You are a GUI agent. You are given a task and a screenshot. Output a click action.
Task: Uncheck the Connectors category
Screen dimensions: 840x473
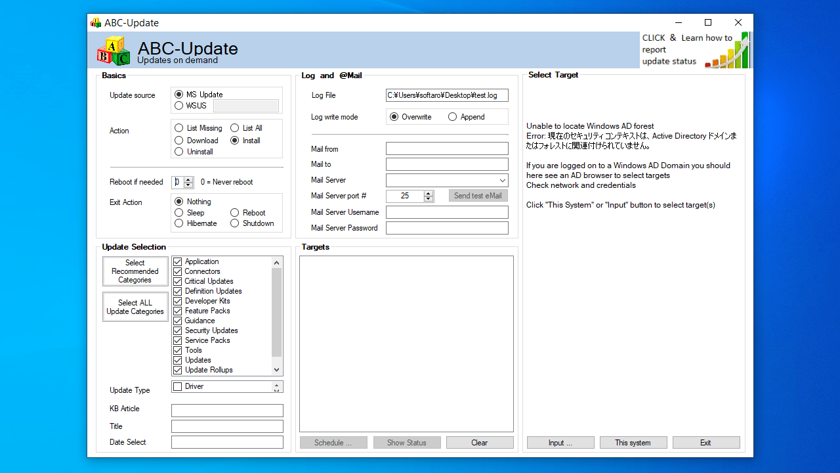tap(177, 271)
